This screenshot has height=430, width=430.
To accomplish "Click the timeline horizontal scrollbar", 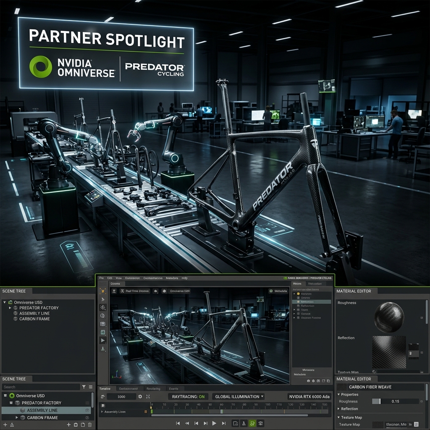I will (229, 415).
